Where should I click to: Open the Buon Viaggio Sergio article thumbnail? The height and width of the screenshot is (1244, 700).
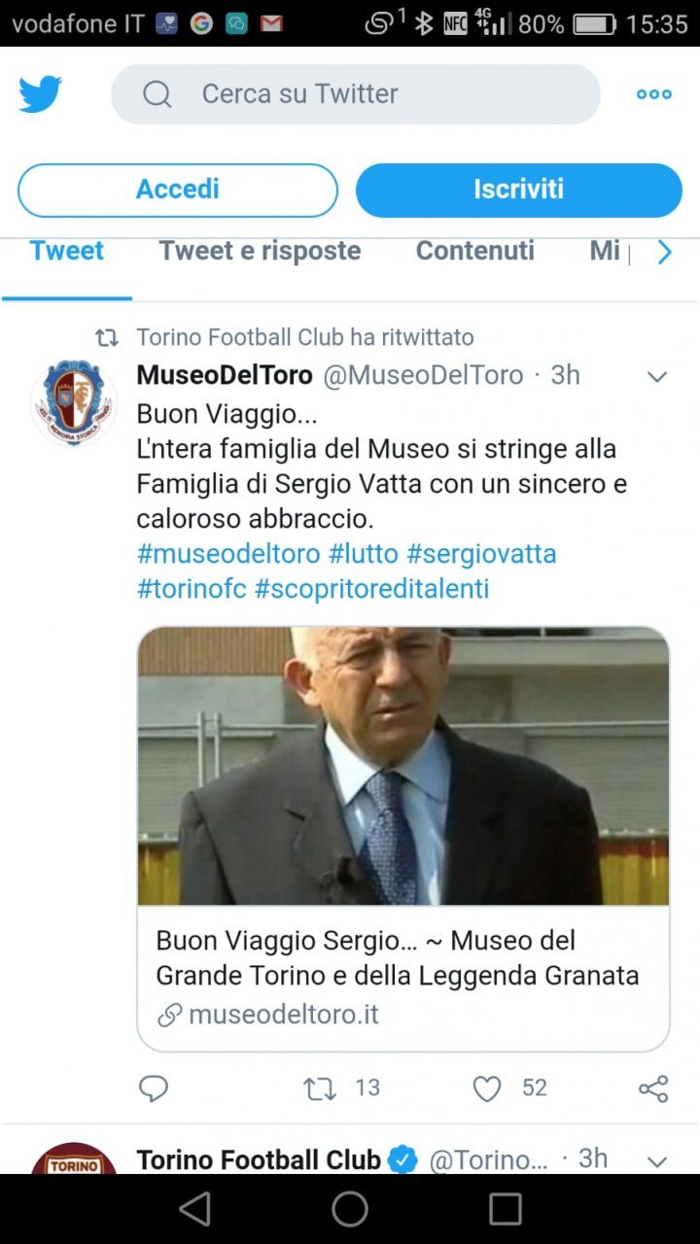pos(402,764)
